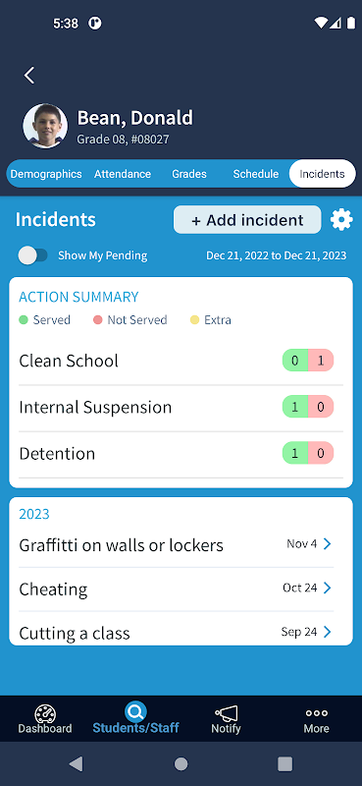Tap the back arrow icon
This screenshot has height=786, width=362.
click(29, 76)
